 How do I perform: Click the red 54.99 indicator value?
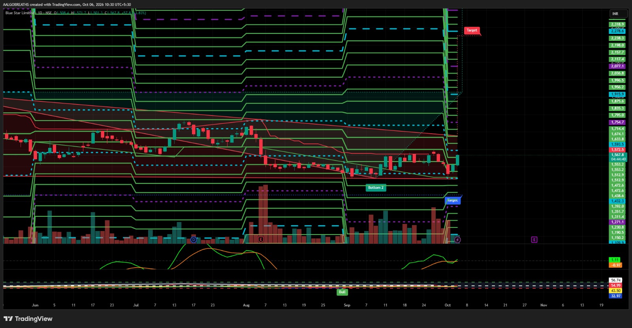pos(616,285)
